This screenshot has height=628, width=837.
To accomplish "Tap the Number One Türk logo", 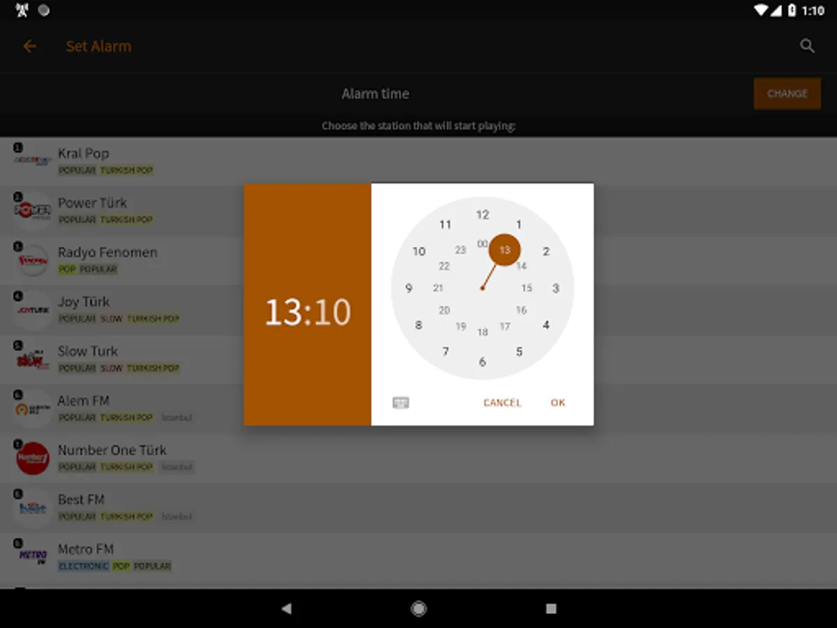I will coord(32,458).
